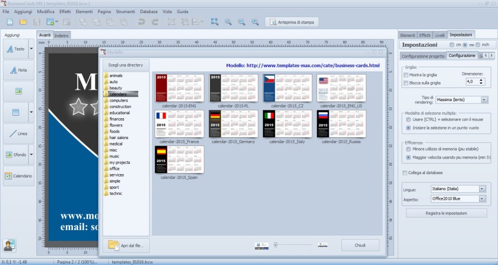498x265 pixels.
Task: Expand the Sfondo dropdown arrow
Action: point(31,155)
